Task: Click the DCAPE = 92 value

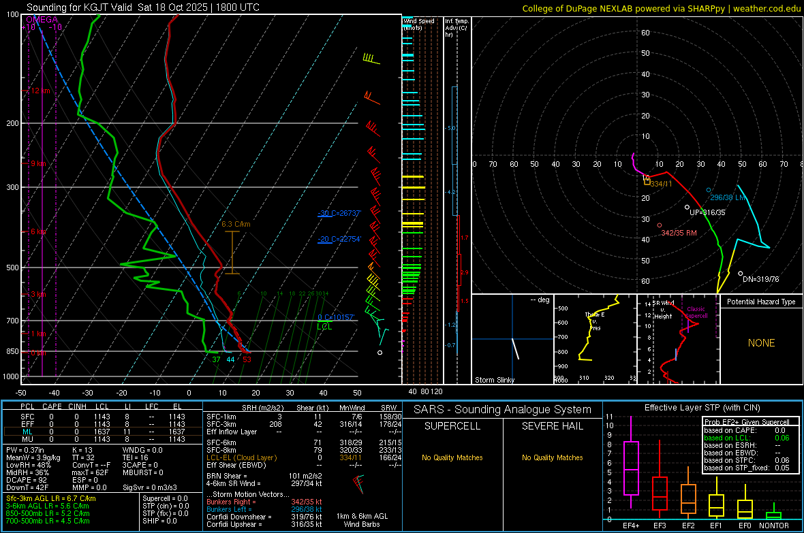Action: point(27,480)
